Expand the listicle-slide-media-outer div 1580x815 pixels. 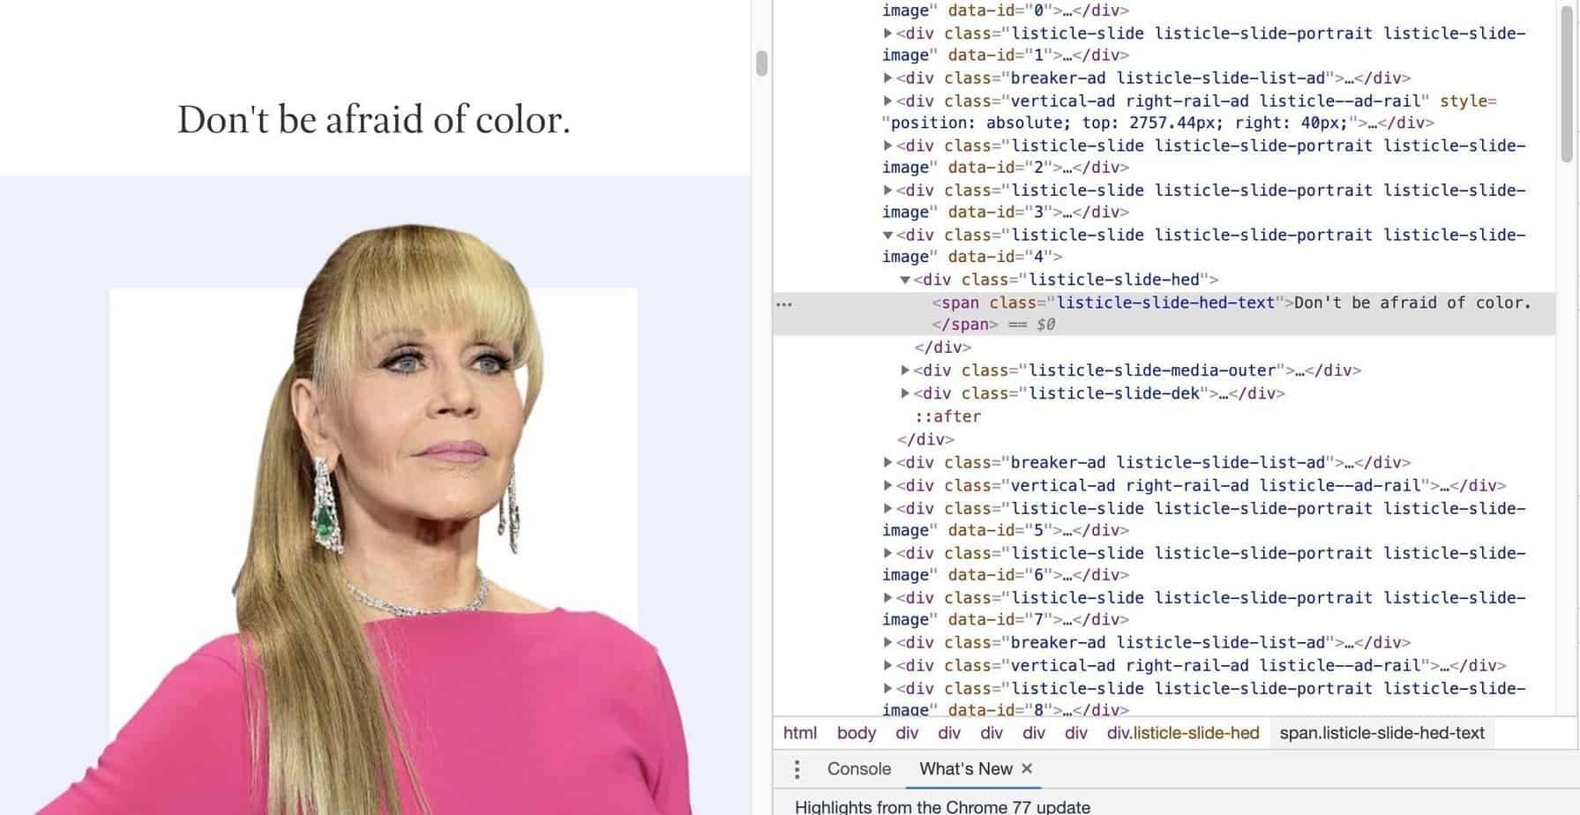coord(905,370)
